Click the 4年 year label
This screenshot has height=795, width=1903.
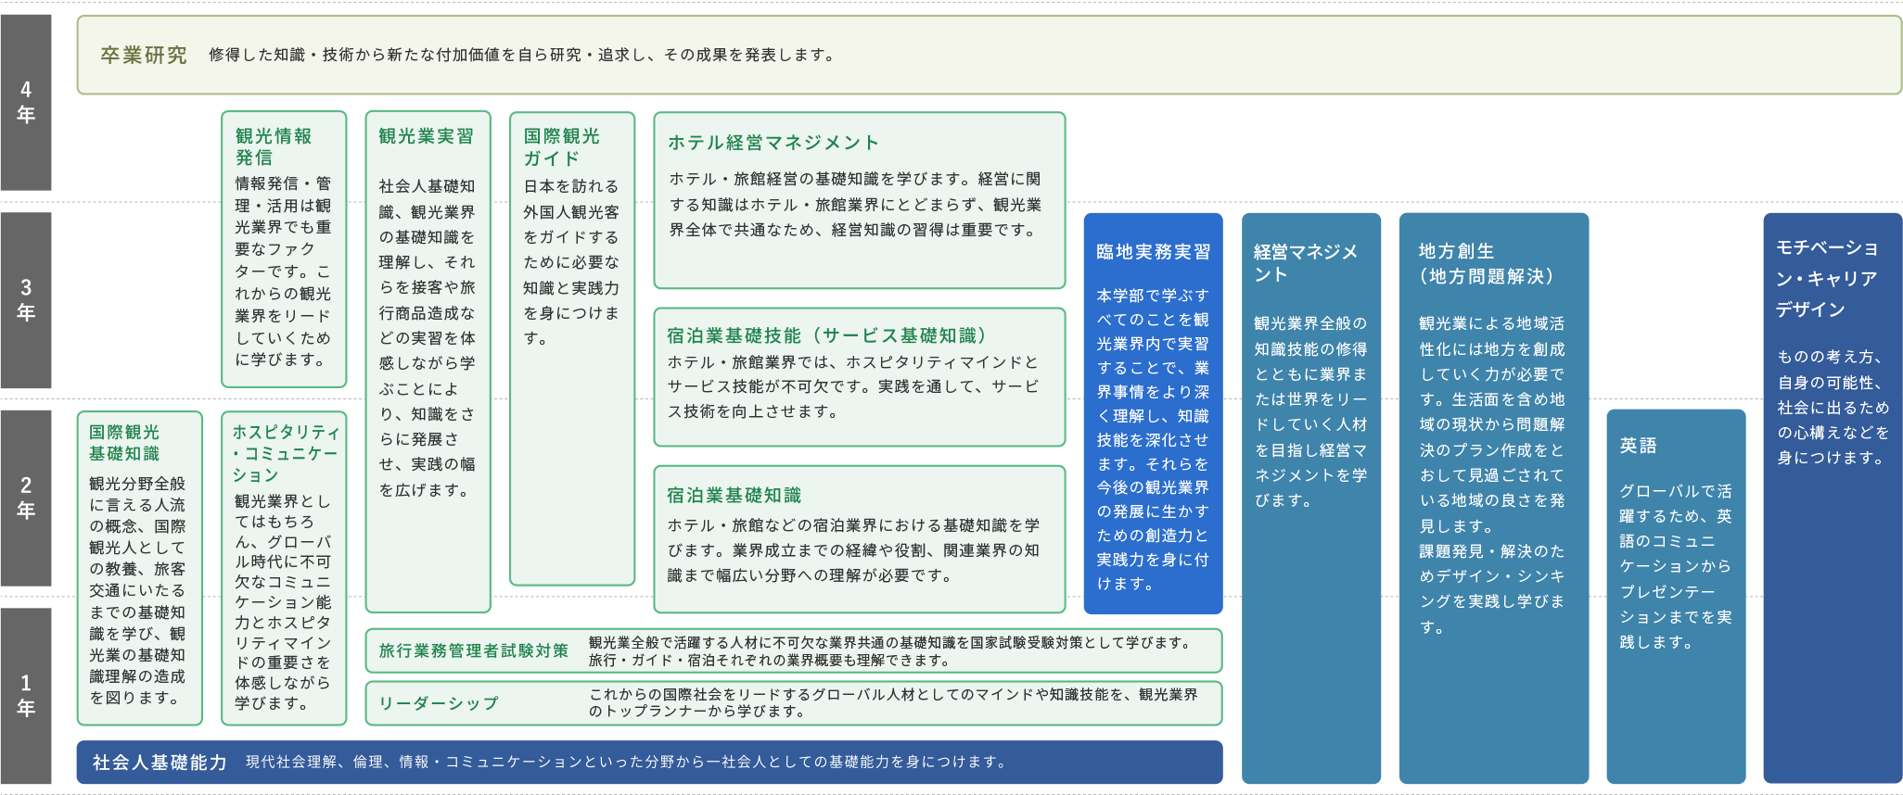(26, 102)
